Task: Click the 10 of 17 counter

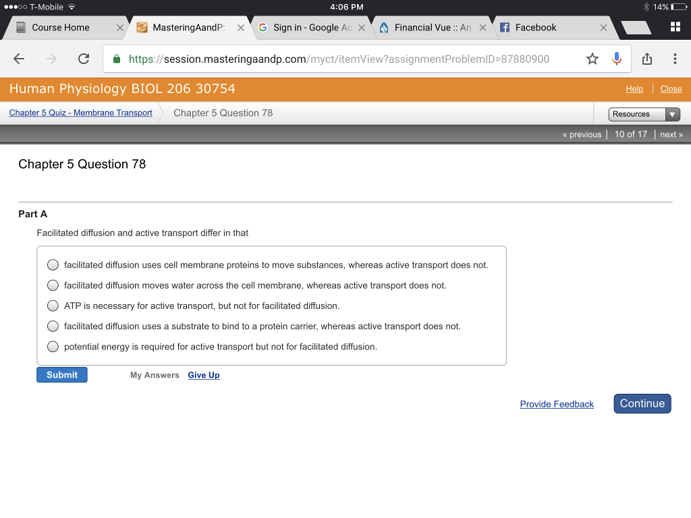Action: click(631, 134)
